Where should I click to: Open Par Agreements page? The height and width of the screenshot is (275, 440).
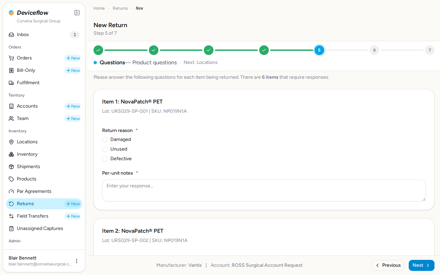click(x=44, y=191)
